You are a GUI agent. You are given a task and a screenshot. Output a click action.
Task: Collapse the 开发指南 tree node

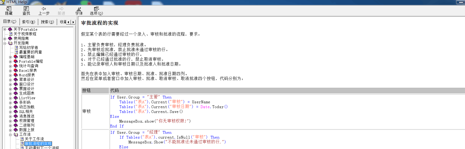click(x=5, y=43)
